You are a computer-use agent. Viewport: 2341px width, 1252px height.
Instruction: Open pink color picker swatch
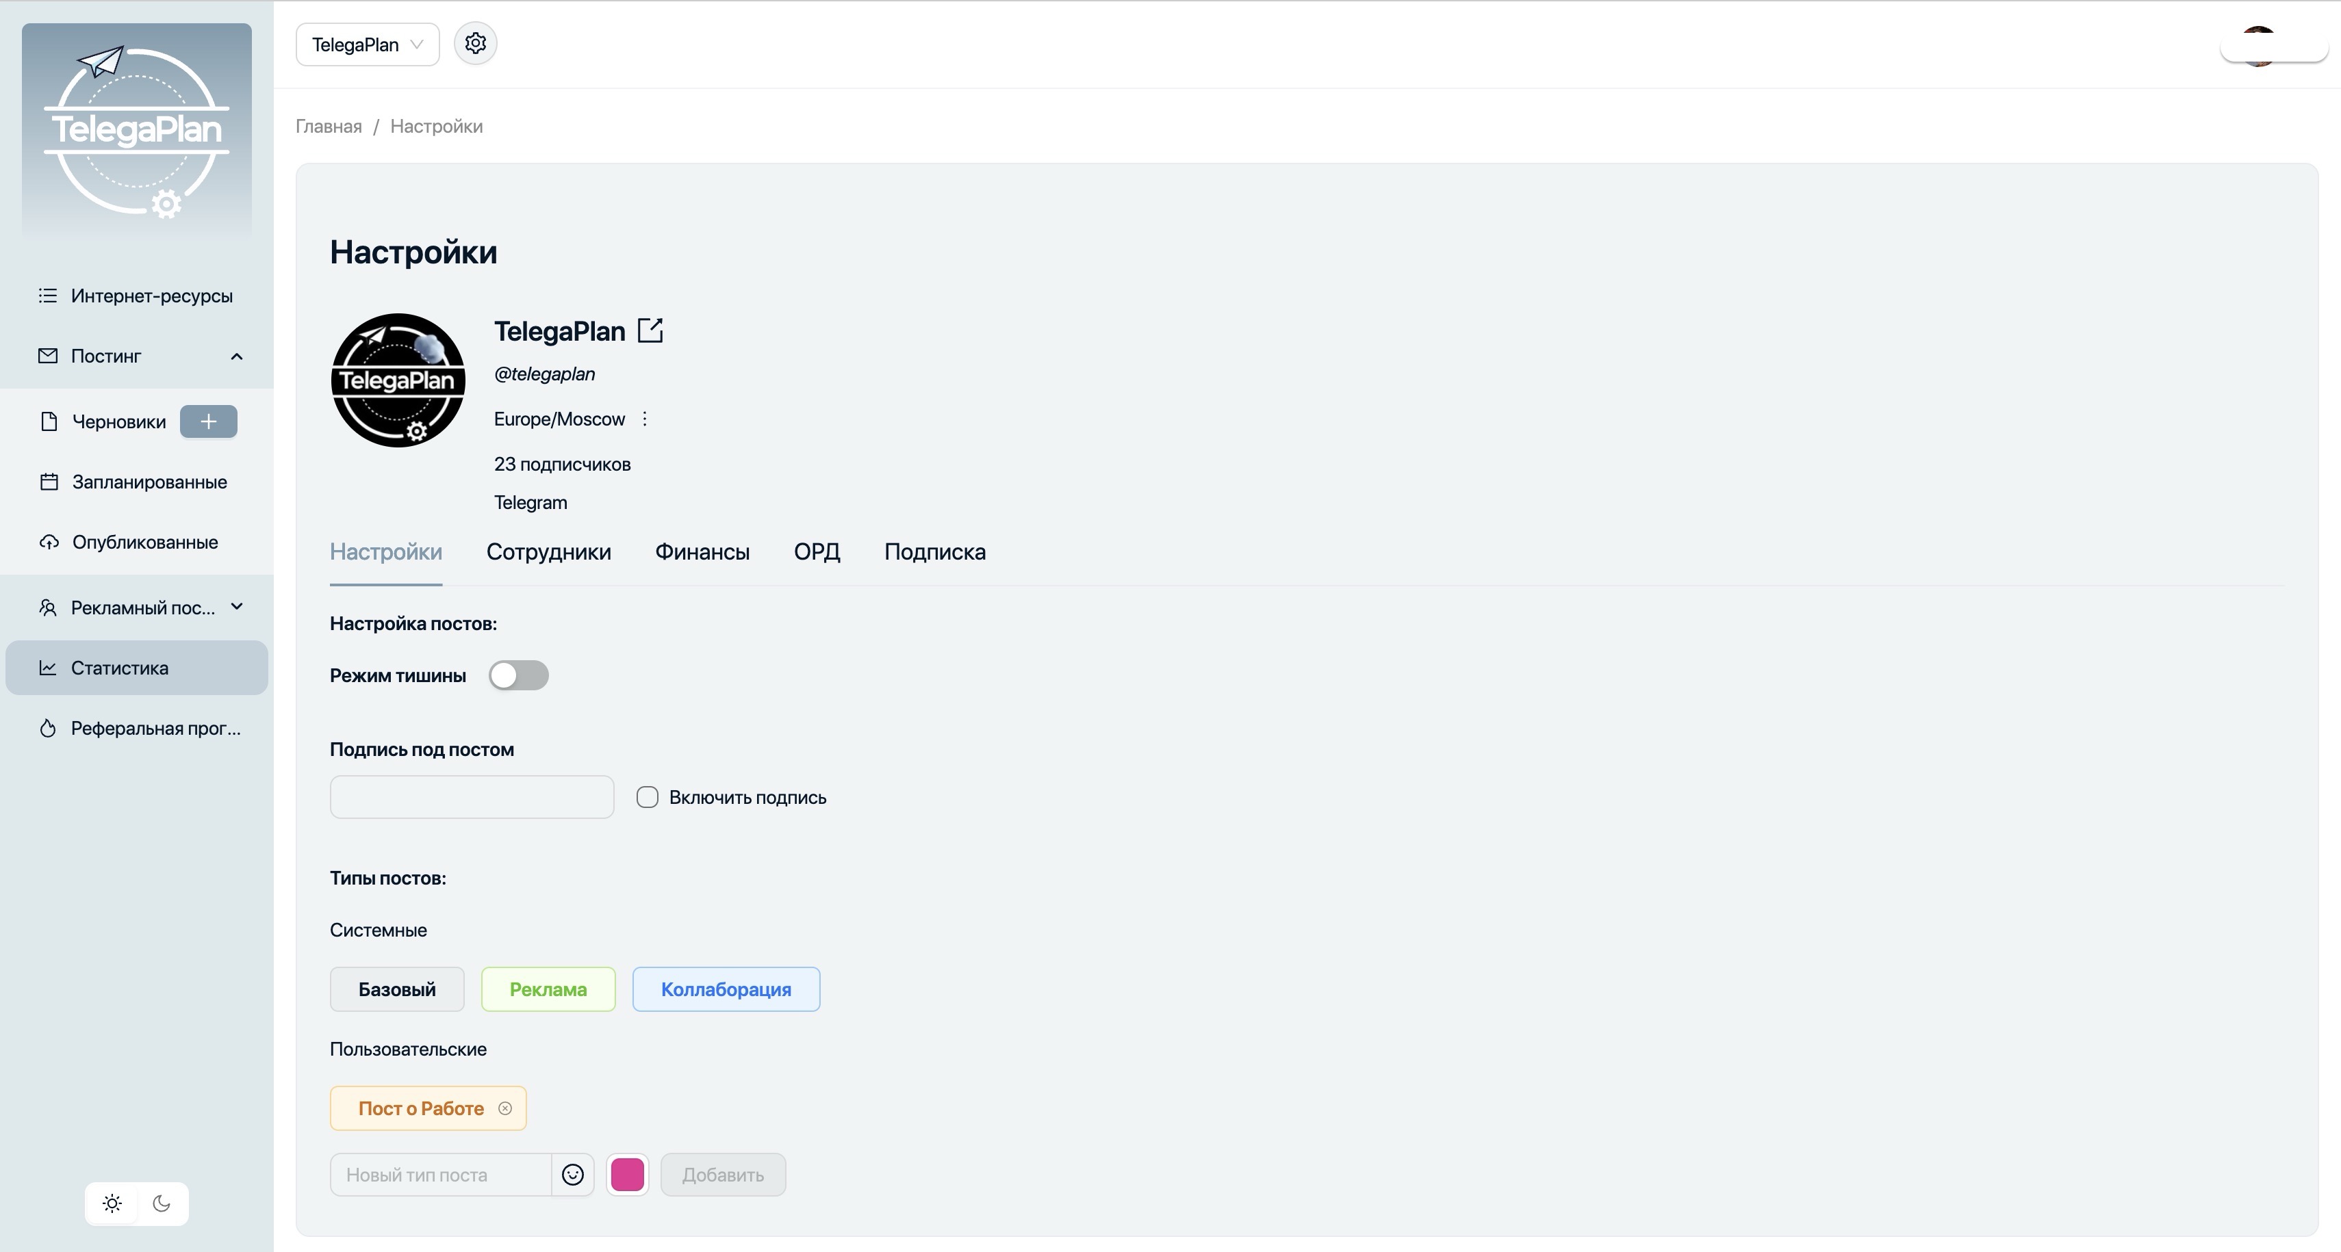pyautogui.click(x=628, y=1175)
